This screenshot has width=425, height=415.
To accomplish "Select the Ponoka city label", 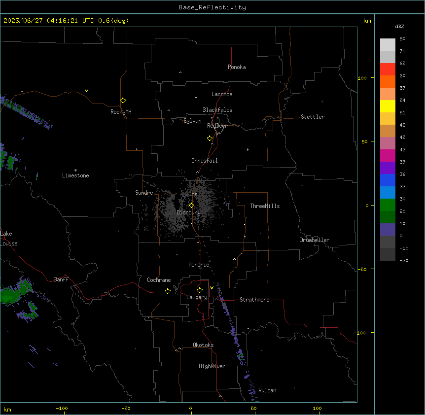I will (x=237, y=67).
